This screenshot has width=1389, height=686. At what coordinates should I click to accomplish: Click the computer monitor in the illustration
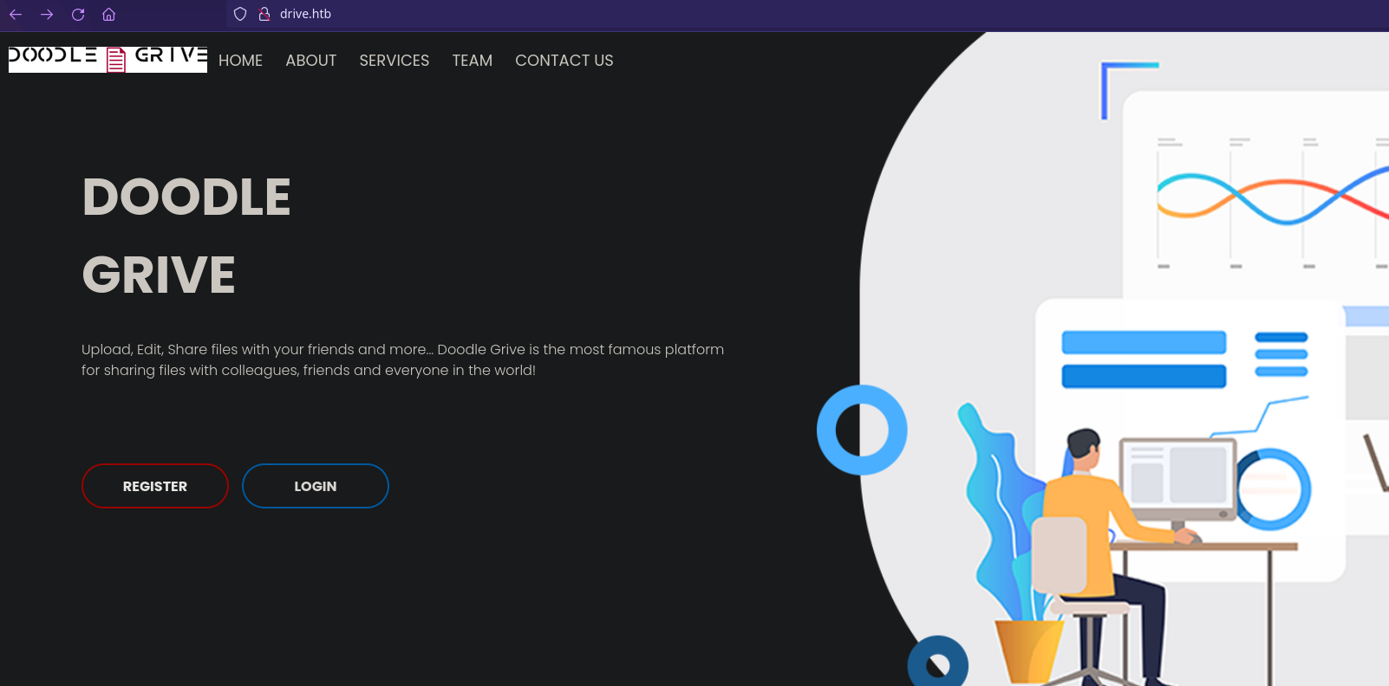click(1177, 476)
